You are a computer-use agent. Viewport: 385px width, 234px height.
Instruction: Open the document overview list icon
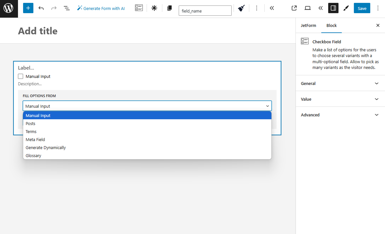[67, 8]
